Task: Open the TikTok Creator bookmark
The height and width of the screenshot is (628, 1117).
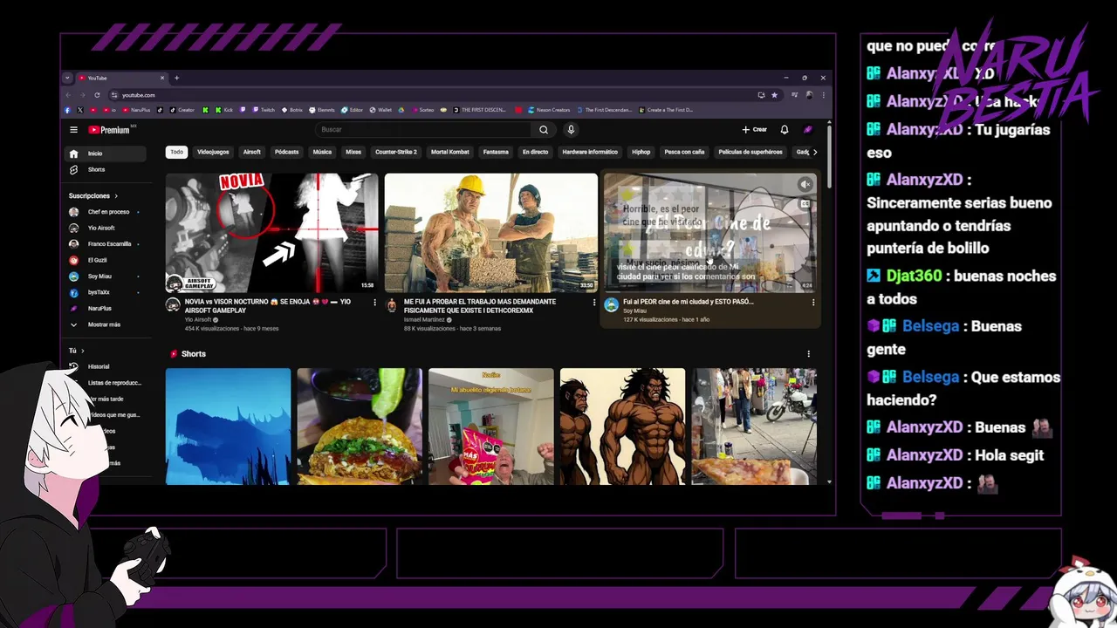Action: pyautogui.click(x=182, y=110)
